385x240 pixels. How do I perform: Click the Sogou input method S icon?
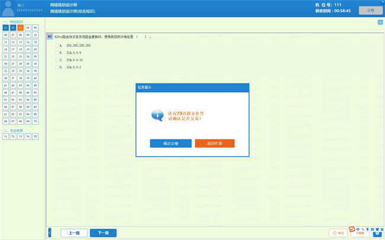(x=352, y=229)
